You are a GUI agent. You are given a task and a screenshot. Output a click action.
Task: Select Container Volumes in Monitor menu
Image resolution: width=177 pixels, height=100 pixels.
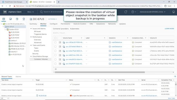41,59
